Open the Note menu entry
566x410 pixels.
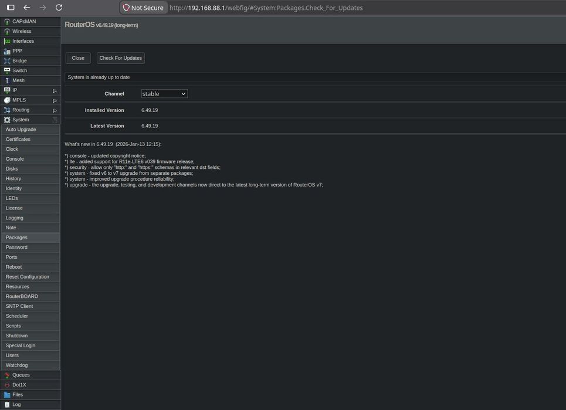coord(30,228)
